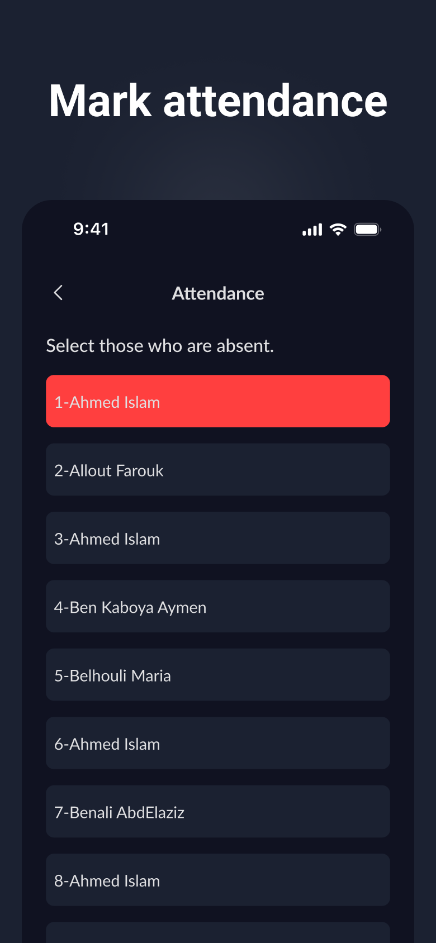The image size is (436, 943).
Task: Tap the Attendance screen title
Action: (218, 293)
